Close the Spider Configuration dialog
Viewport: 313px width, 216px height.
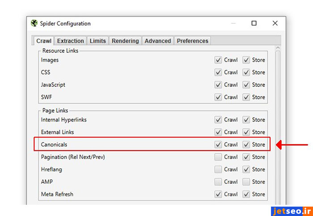tap(275, 23)
